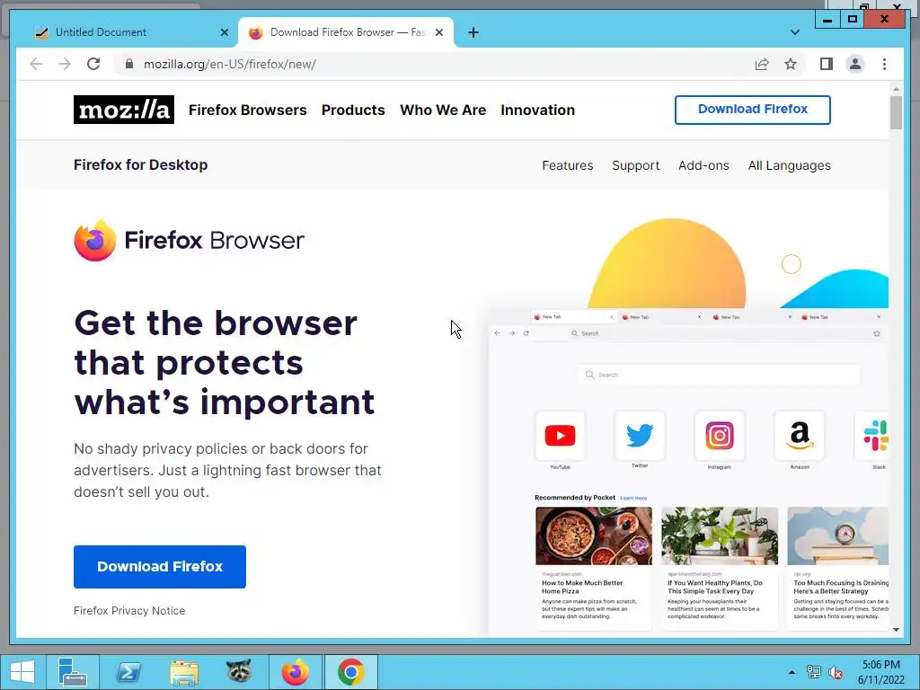
Task: Close the Download Firefox Browser tab
Action: (x=438, y=32)
